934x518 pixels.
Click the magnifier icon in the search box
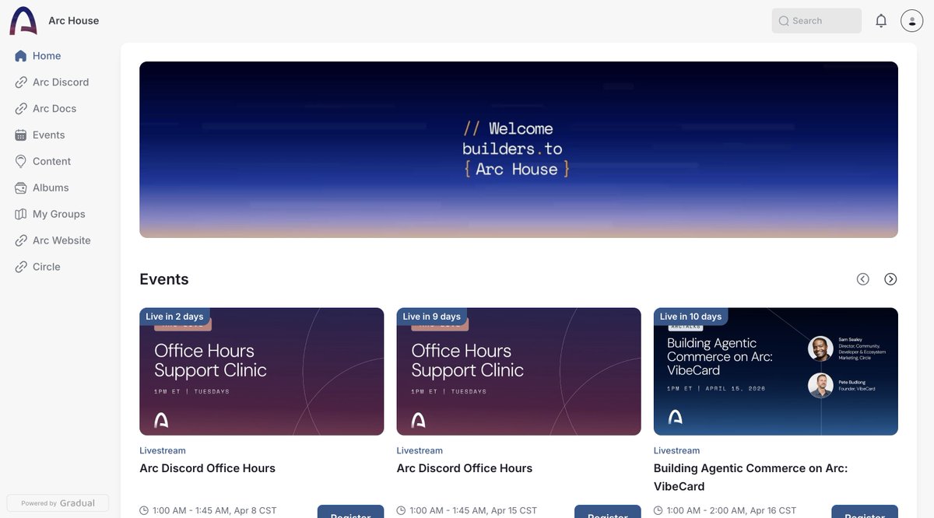784,21
